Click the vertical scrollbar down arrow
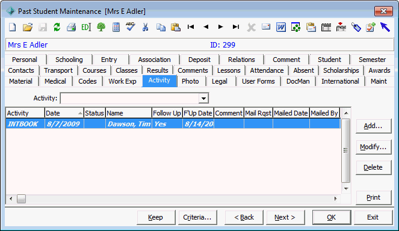 coord(346,189)
